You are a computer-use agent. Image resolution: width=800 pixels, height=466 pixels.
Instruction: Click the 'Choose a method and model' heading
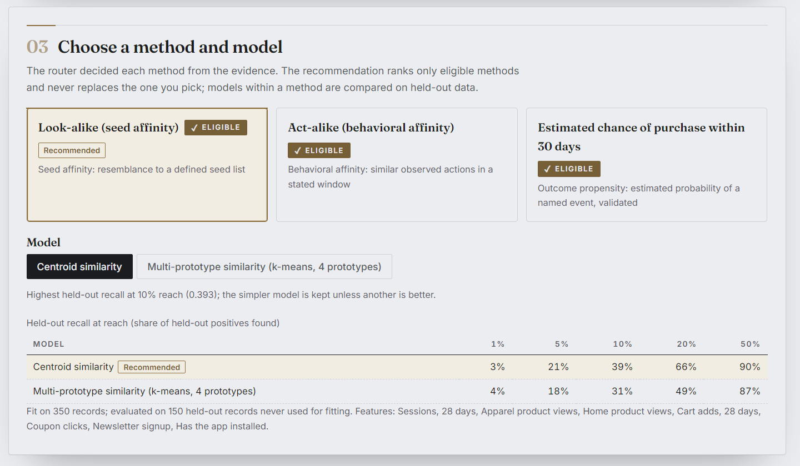170,47
